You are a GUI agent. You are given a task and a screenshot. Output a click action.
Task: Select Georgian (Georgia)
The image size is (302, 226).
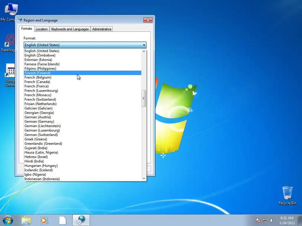pos(83,113)
